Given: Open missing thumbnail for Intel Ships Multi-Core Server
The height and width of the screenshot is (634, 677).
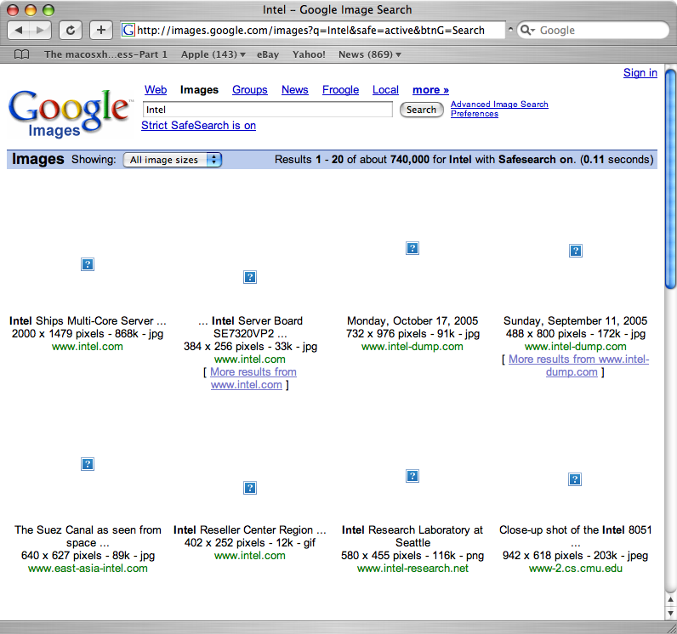Looking at the screenshot, I should (x=88, y=264).
